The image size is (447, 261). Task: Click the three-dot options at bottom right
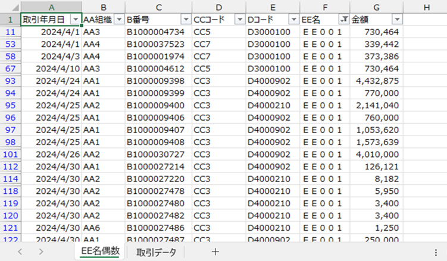pyautogui.click(x=436, y=252)
